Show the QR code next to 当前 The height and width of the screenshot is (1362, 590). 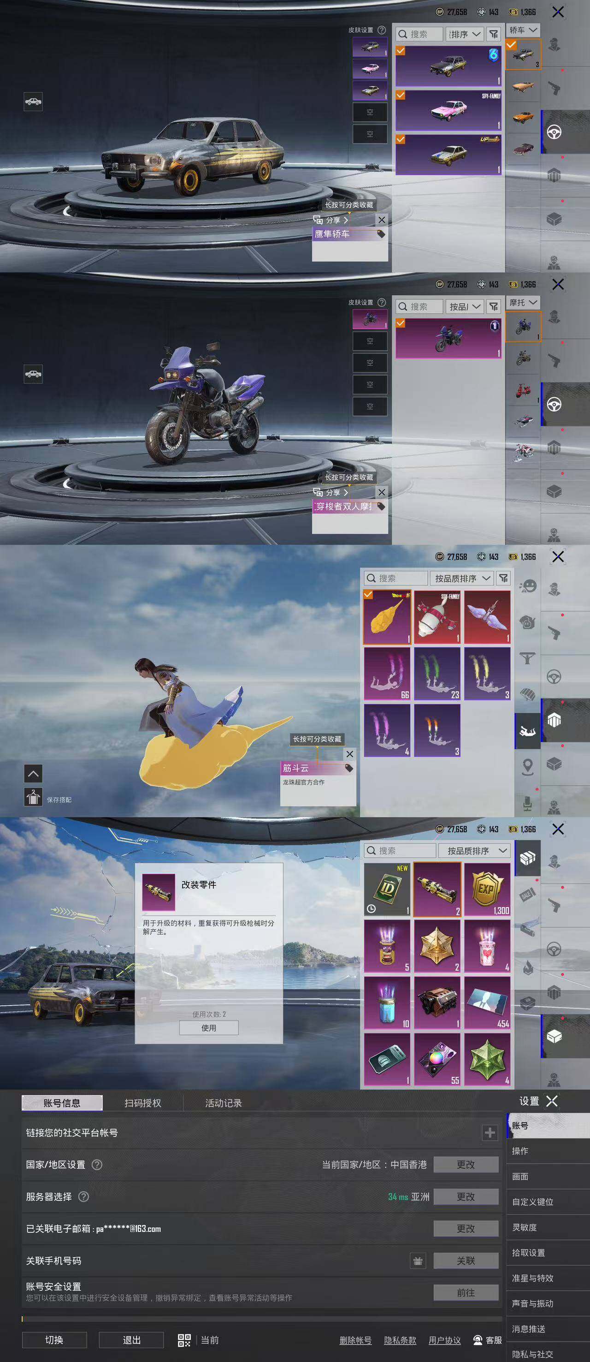pyautogui.click(x=184, y=1340)
